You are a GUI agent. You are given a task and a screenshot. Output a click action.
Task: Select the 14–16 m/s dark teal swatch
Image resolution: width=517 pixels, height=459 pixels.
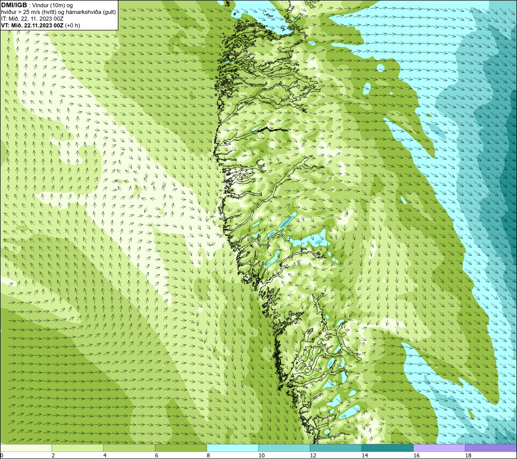point(387,448)
